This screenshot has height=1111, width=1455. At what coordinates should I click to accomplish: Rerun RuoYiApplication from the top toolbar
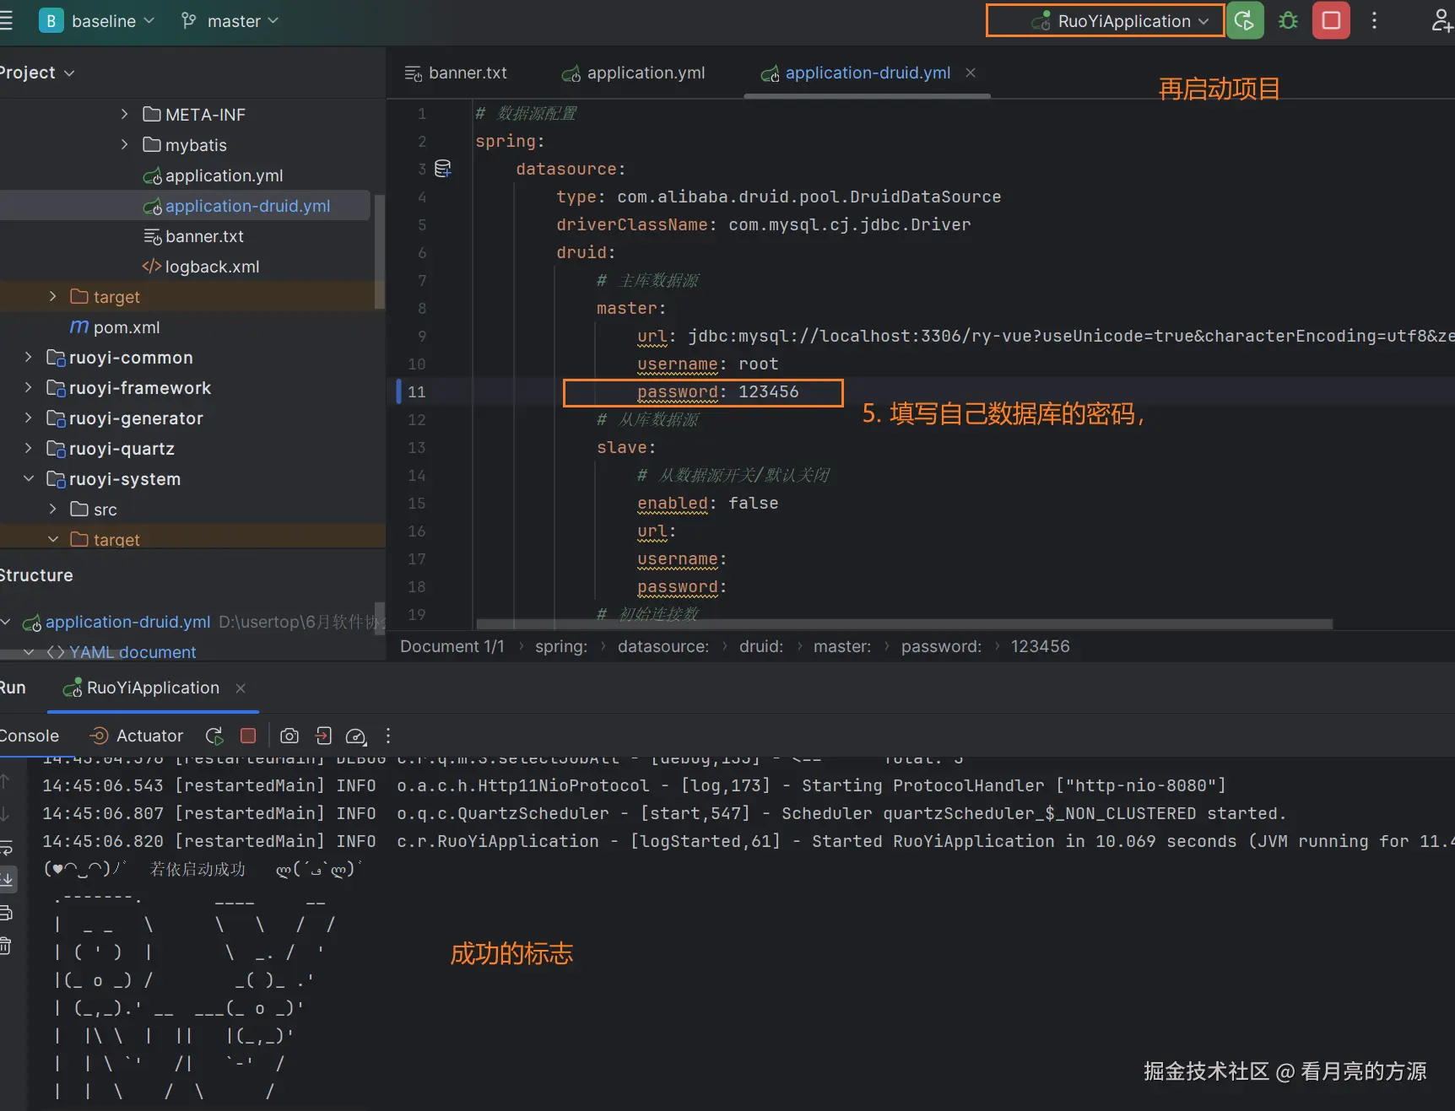(1245, 20)
